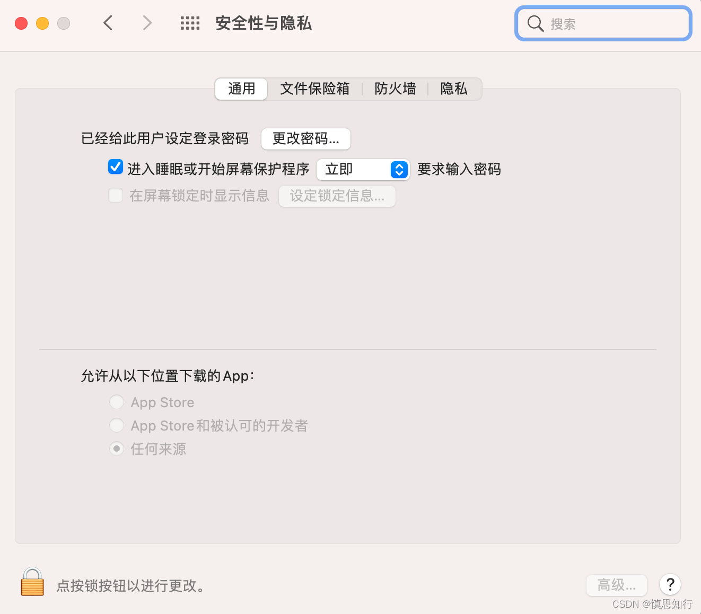Click the 高级… button
The image size is (701, 614).
coord(617,585)
